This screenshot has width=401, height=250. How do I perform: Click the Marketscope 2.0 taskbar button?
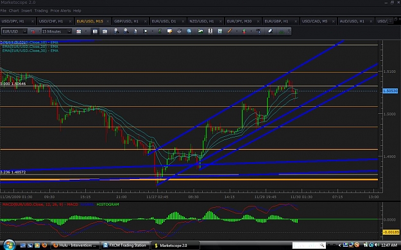coord(175,246)
